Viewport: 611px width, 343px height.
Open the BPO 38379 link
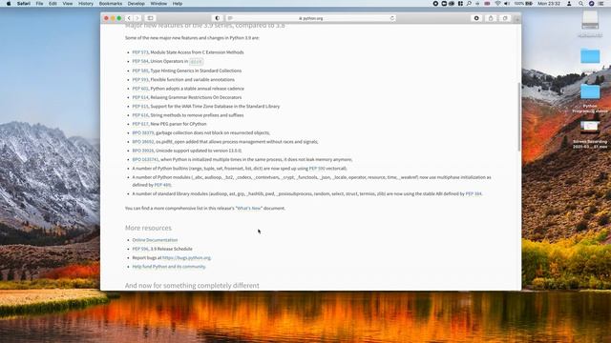tap(143, 133)
